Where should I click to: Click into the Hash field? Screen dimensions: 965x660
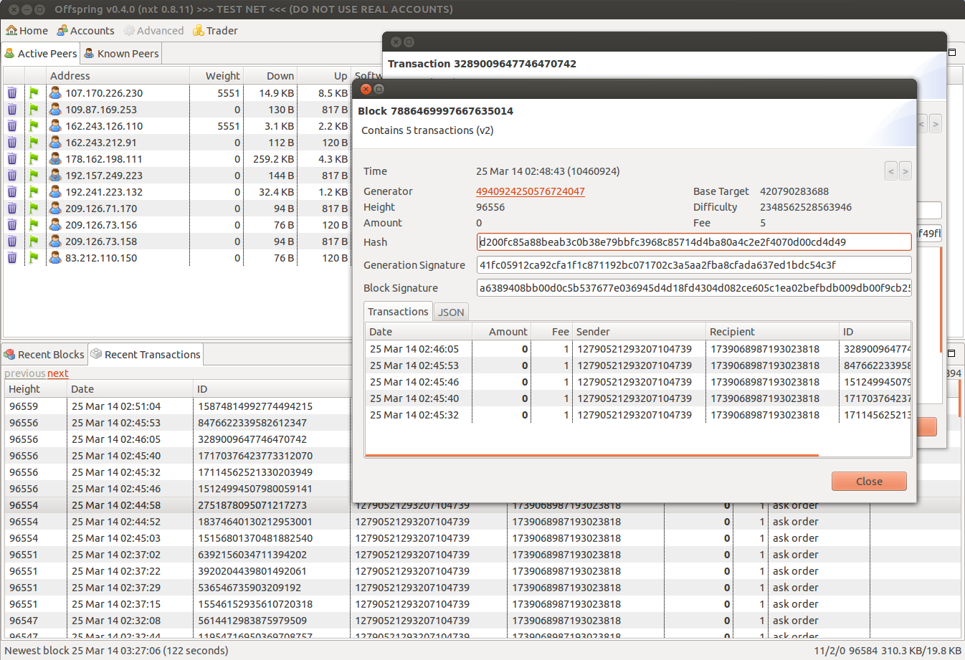(694, 242)
